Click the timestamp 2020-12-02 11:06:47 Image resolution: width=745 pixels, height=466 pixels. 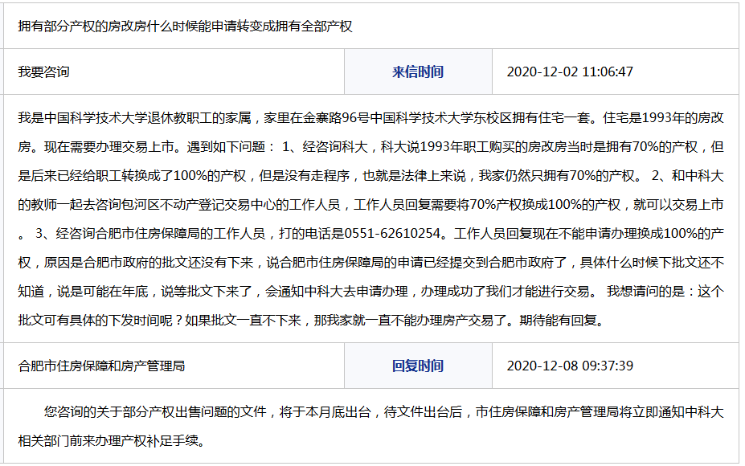point(570,72)
